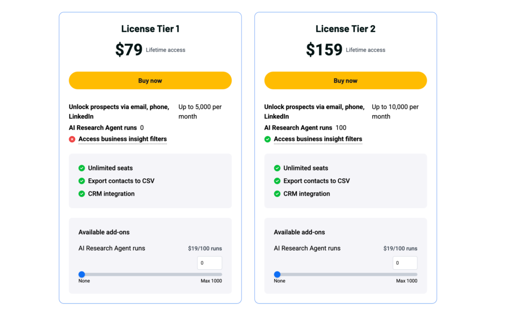Click the green check beside Unlimited seats in Tier 2

pos(278,168)
